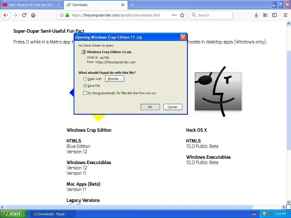The image size is (291, 218).
Task: Cancel the file download dialog
Action: pos(173,107)
